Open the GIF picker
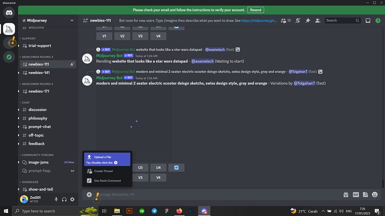This screenshot has height=216, width=385. 356,194
